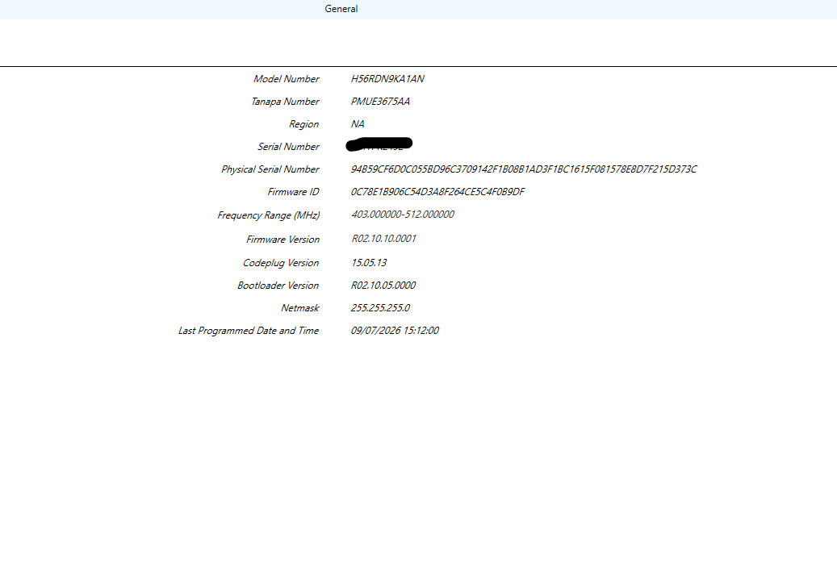Click the frequency value 403.000000-512.000000

click(403, 215)
